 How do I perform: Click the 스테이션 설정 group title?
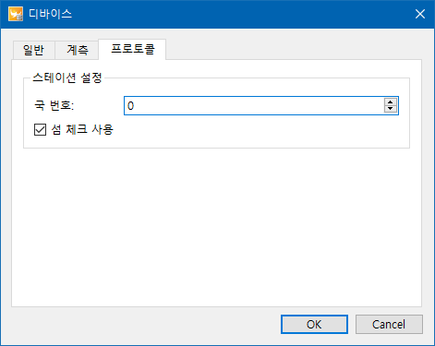pyautogui.click(x=67, y=78)
